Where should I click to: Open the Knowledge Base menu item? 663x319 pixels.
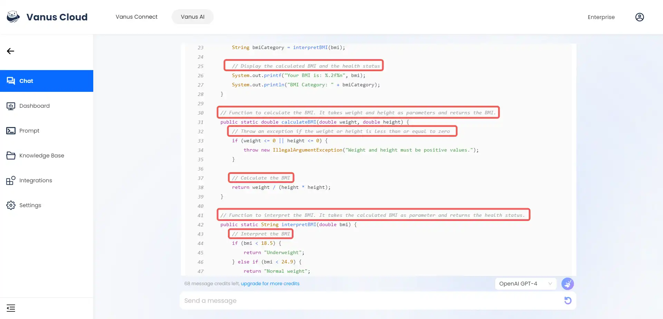47,155
